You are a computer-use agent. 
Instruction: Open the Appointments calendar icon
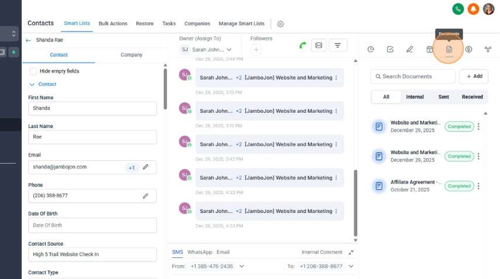[x=429, y=49]
